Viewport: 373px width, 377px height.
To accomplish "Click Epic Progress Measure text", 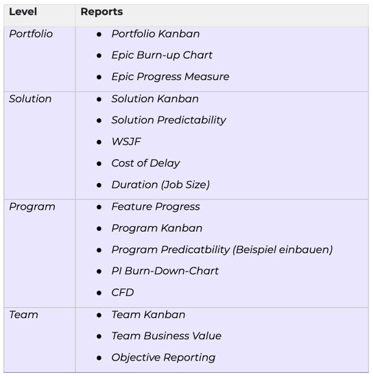I will pos(170,77).
